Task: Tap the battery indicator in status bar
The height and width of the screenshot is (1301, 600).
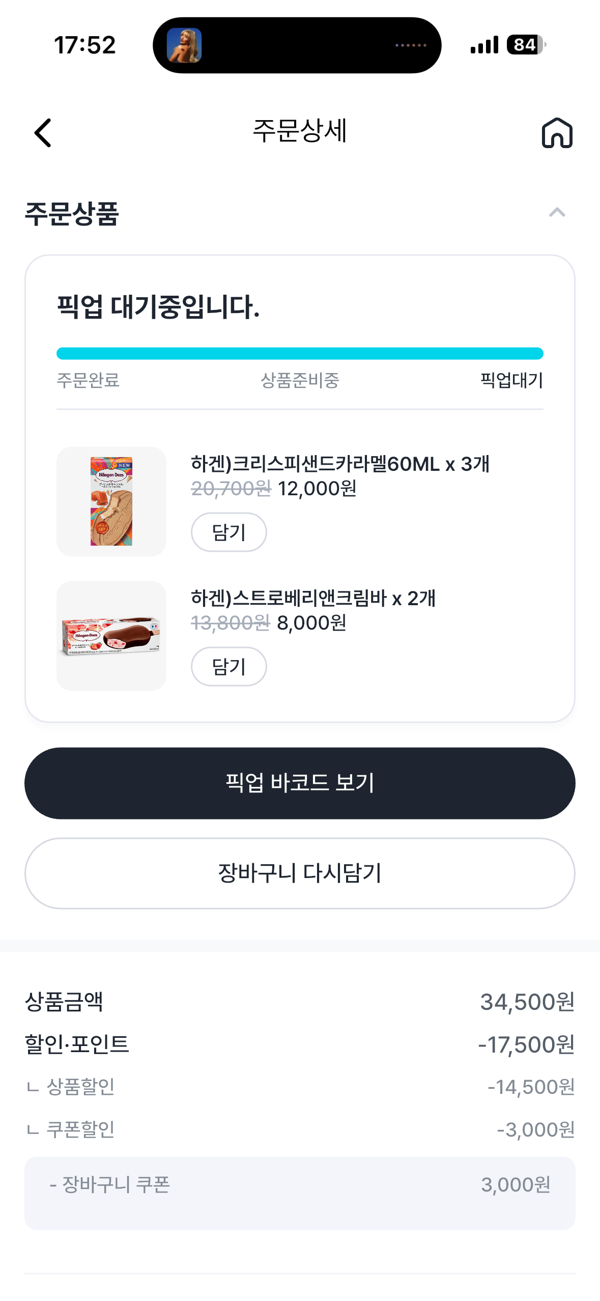Action: pos(526,45)
